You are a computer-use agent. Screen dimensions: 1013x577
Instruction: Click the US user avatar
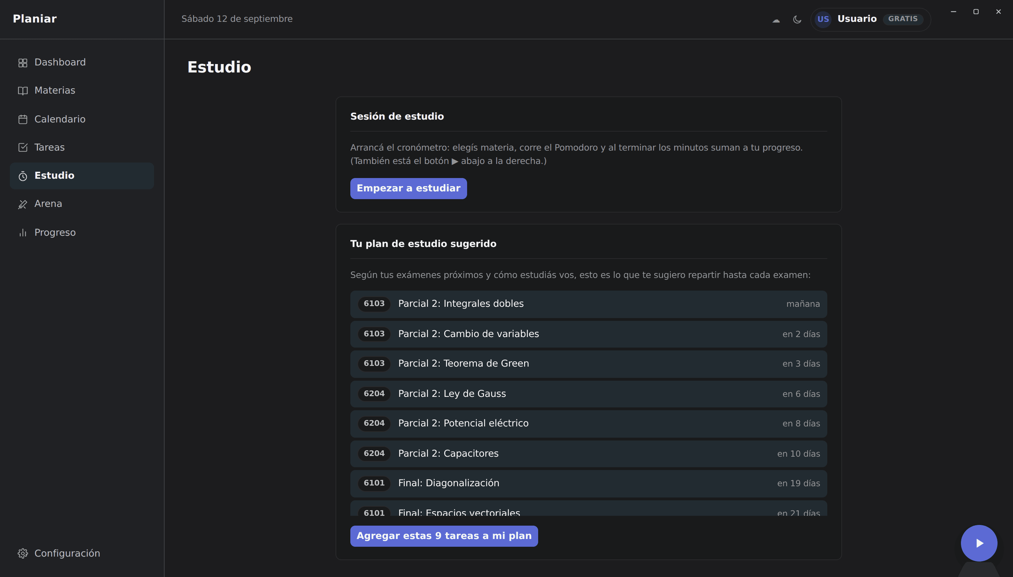(x=823, y=19)
